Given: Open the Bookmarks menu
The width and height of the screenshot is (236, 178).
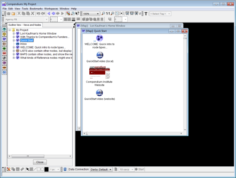Looking at the screenshot, I should (36, 9).
